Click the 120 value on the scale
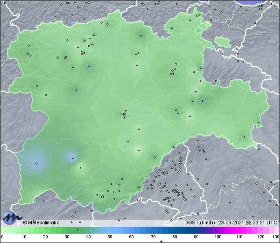Viewport: 280px width, 243px height. click(x=261, y=237)
